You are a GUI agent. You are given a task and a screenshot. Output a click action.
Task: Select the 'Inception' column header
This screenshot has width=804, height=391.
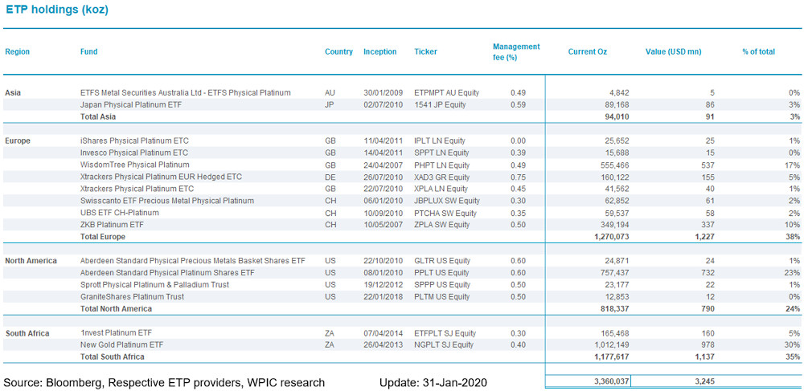pos(380,51)
